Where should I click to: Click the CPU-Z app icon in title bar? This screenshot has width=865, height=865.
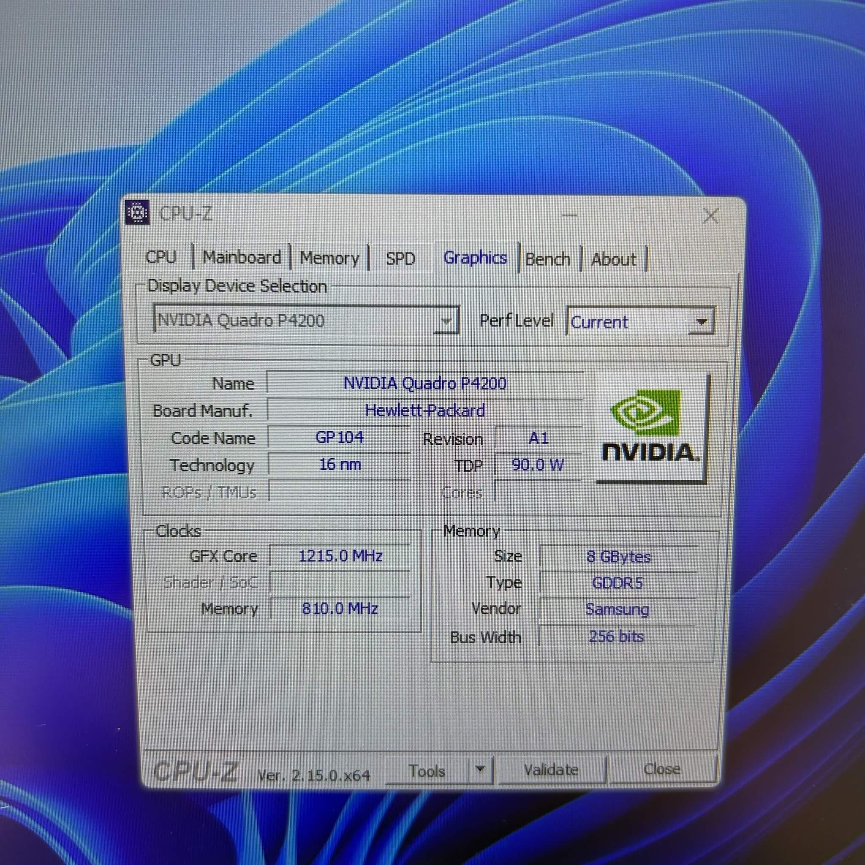point(137,213)
